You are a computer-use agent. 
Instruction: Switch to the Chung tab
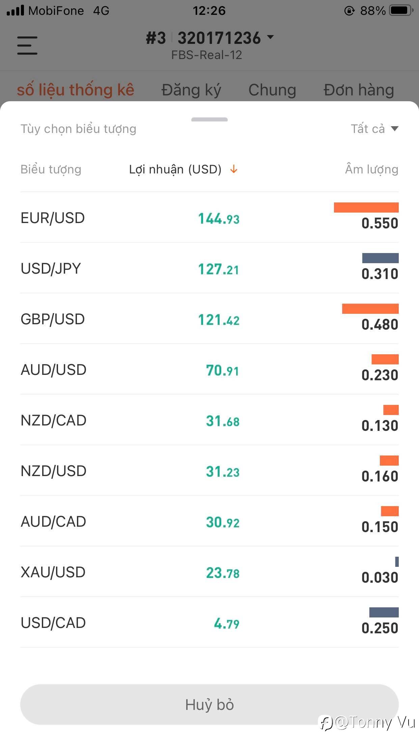click(x=272, y=90)
